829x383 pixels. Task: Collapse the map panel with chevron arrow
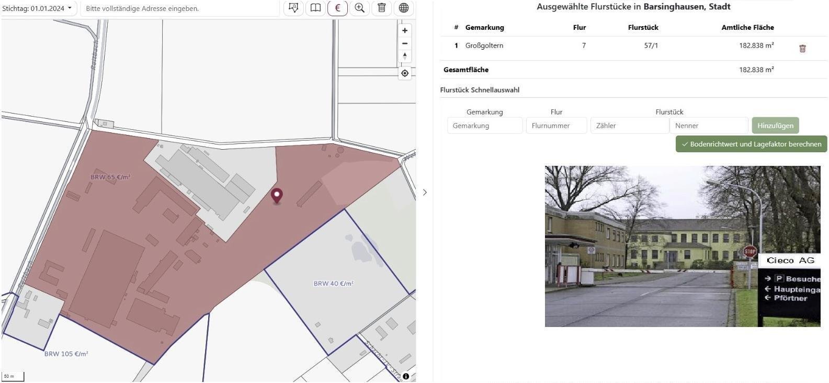(x=425, y=193)
